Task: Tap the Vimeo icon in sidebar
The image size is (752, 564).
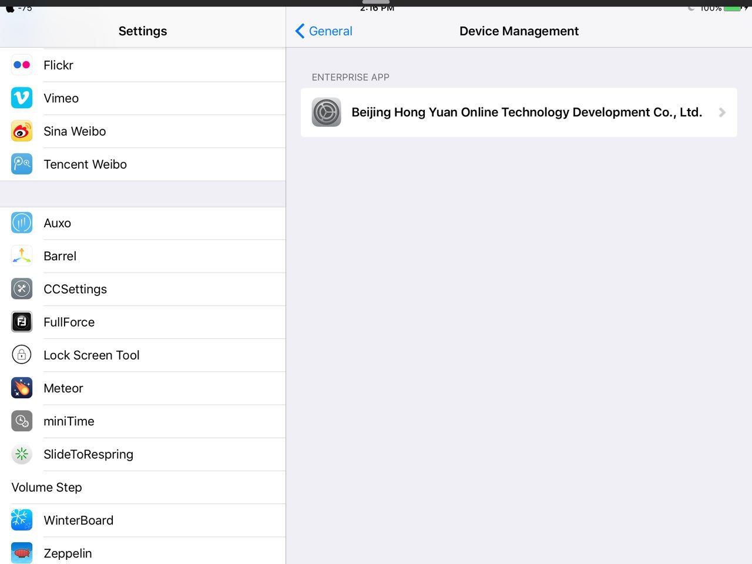Action: click(22, 98)
